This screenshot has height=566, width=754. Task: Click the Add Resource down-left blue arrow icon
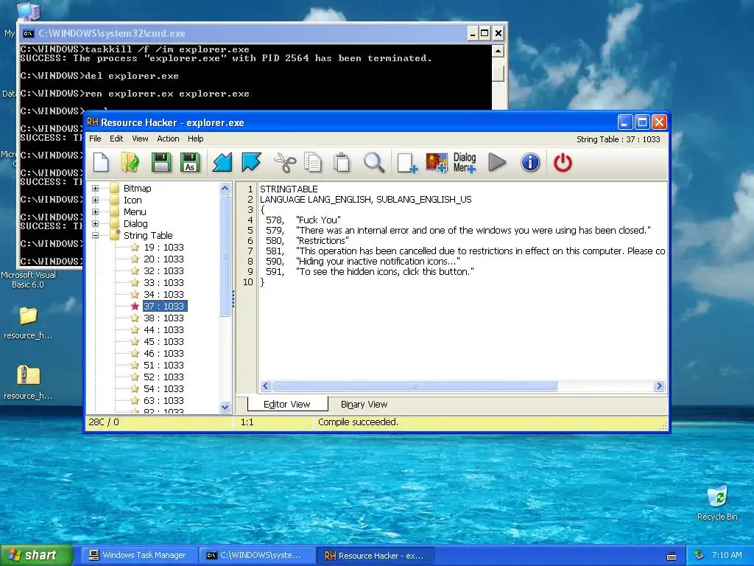point(222,163)
